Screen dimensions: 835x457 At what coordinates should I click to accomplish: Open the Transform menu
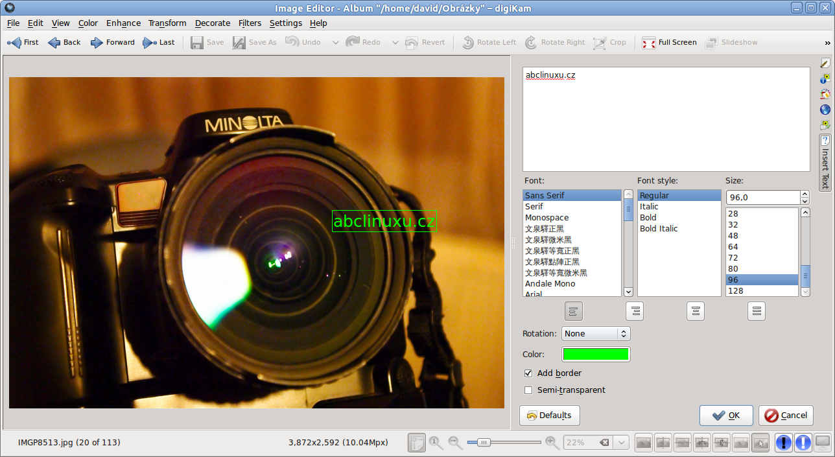167,23
